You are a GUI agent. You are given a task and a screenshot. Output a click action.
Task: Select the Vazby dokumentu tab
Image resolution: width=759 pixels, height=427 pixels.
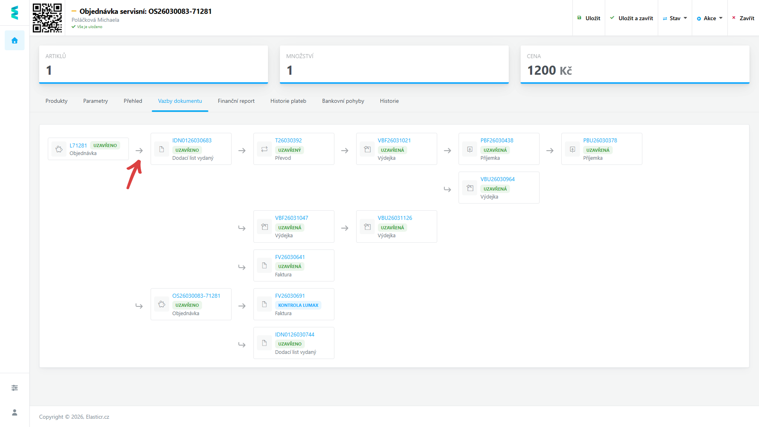coord(180,101)
